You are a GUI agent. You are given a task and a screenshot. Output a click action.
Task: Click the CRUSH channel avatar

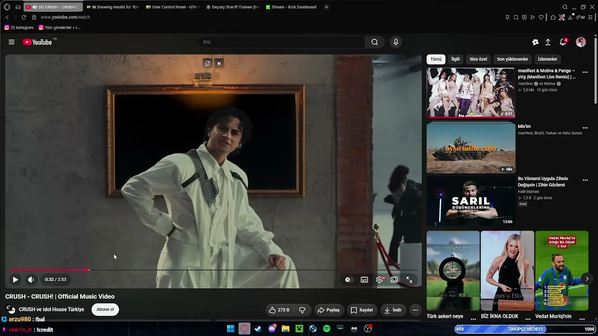10,309
